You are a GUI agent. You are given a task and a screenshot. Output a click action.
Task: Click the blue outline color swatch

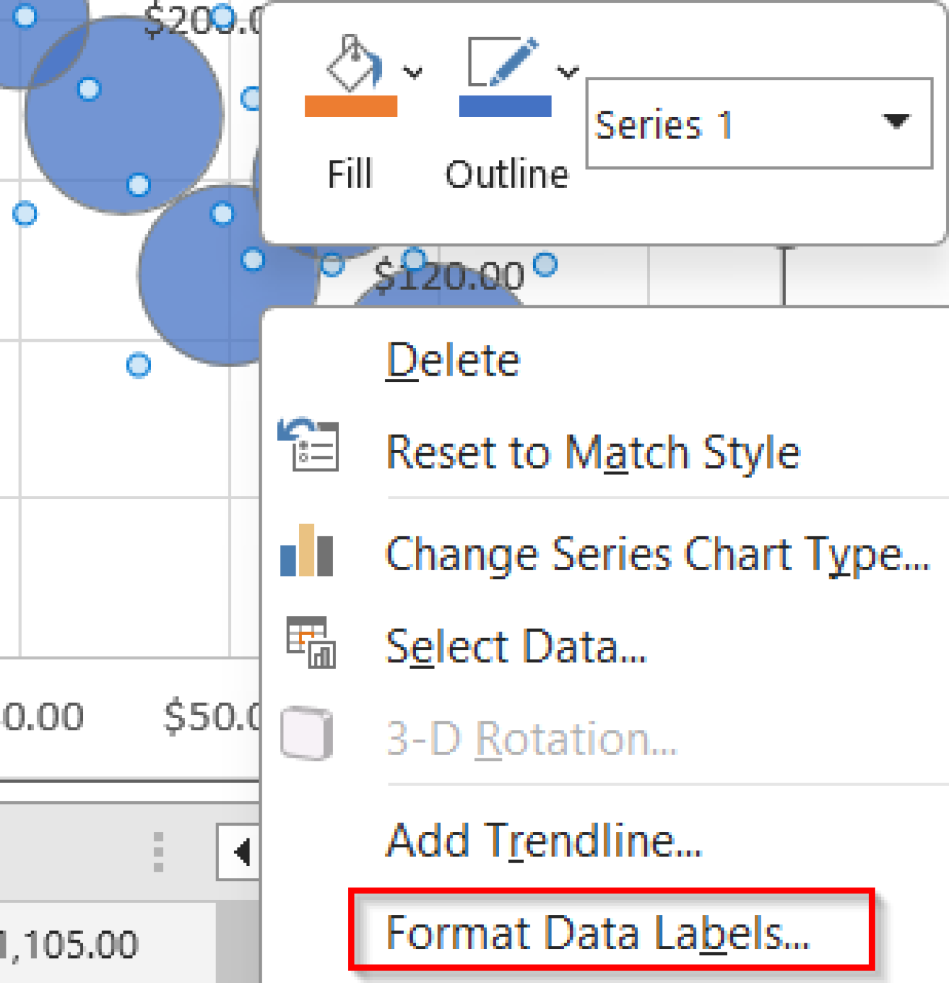(504, 108)
